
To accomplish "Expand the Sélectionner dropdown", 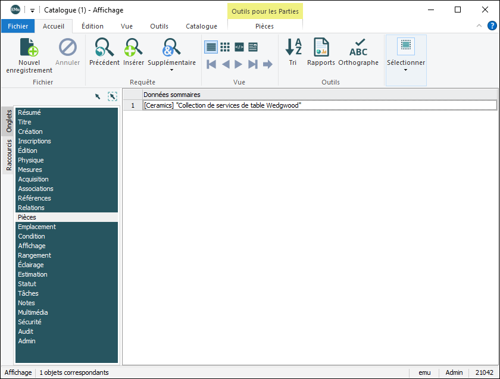I will coord(406,70).
